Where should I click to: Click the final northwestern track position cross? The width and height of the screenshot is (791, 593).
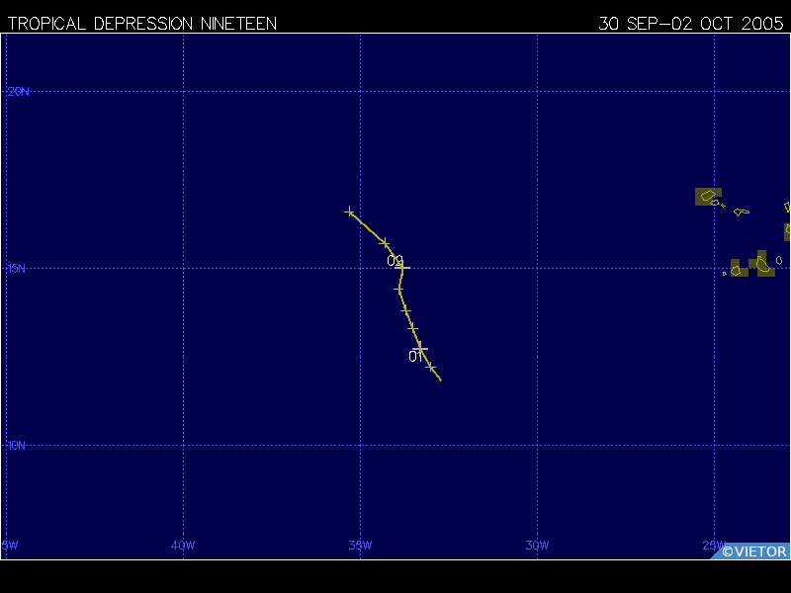(x=349, y=212)
